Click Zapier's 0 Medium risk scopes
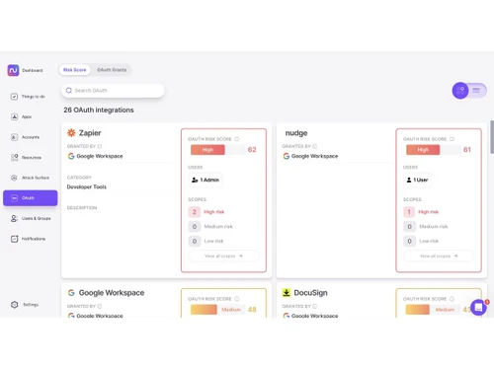This screenshot has height=370, width=494. click(210, 227)
